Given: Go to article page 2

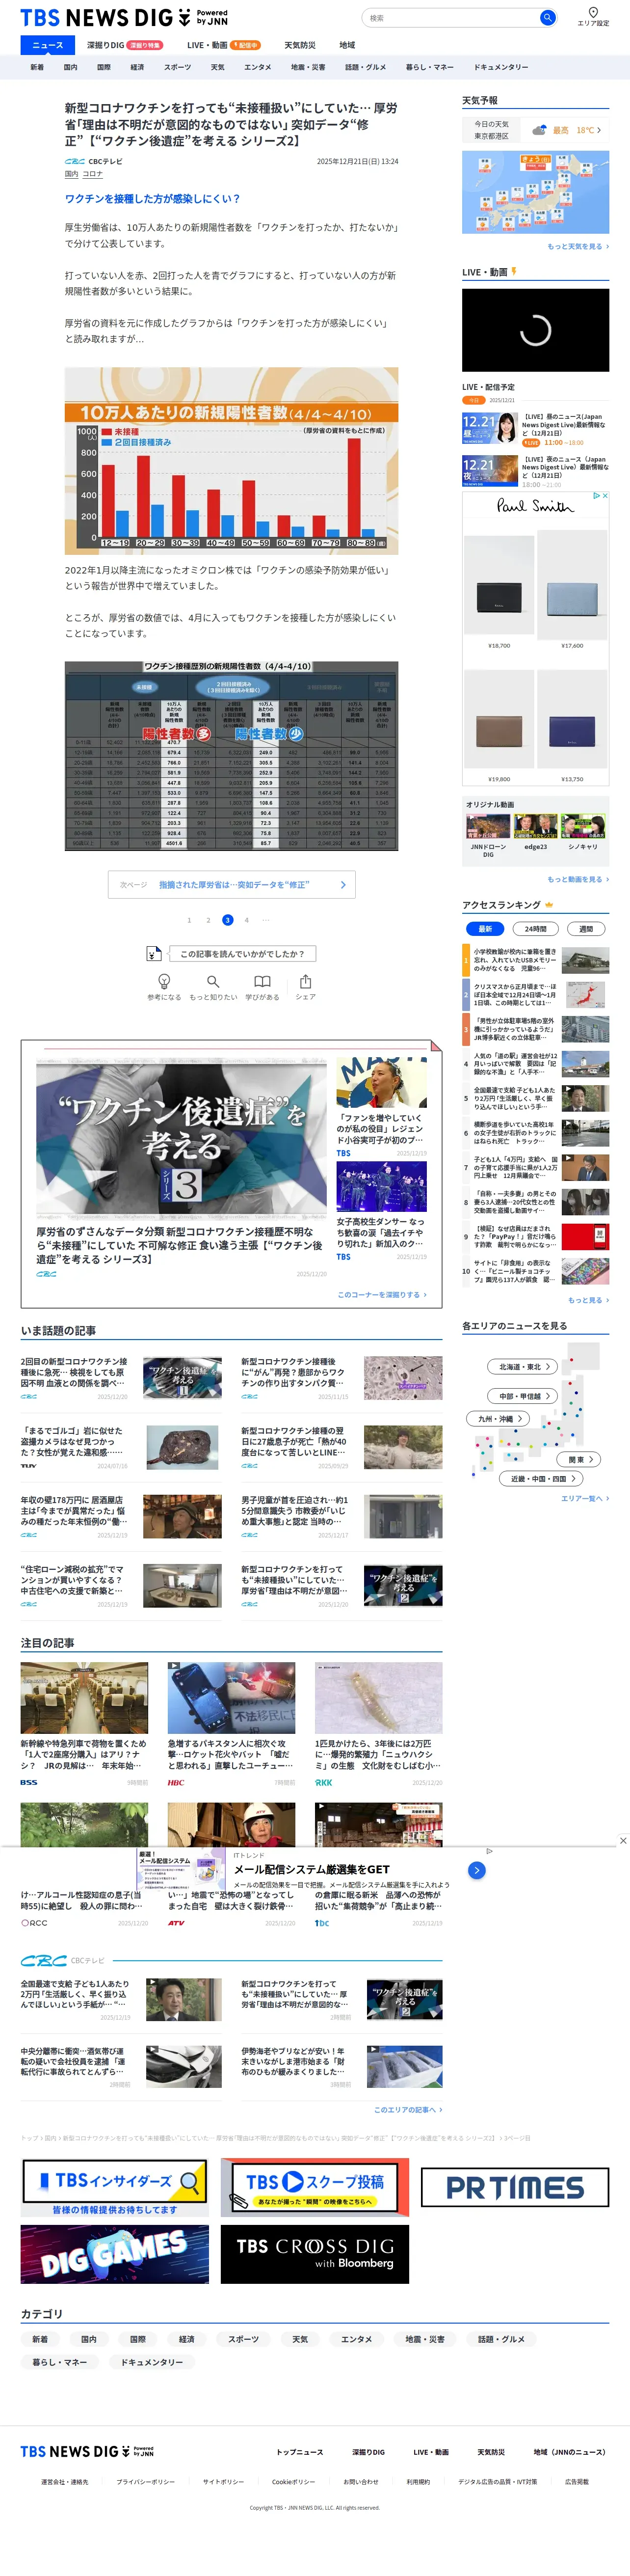Looking at the screenshot, I should tap(208, 920).
